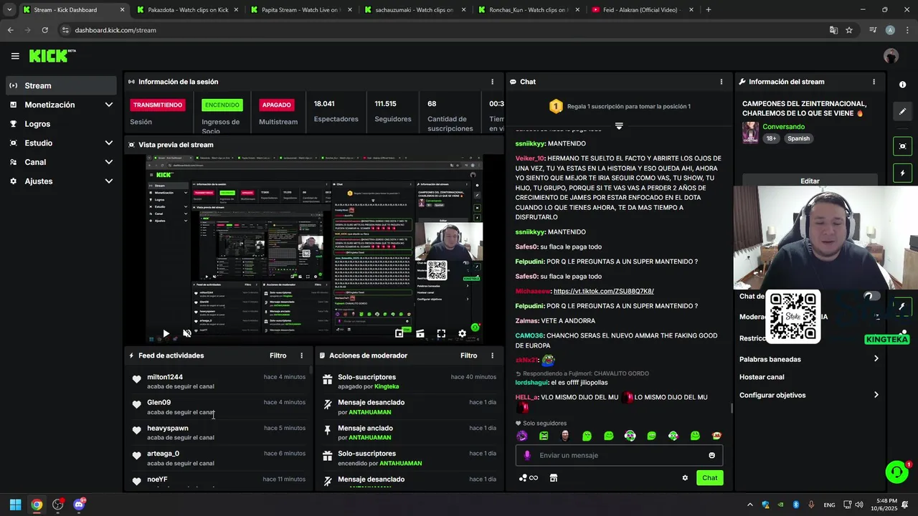Open Acciones de moderador Filtro
The height and width of the screenshot is (516, 918).
(x=468, y=355)
